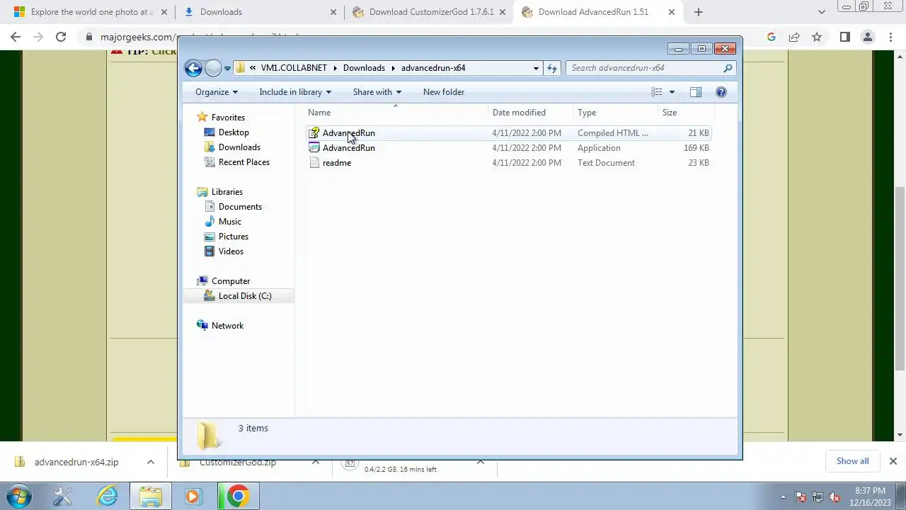The image size is (906, 510).
Task: Open the Organize menu
Action: [217, 92]
